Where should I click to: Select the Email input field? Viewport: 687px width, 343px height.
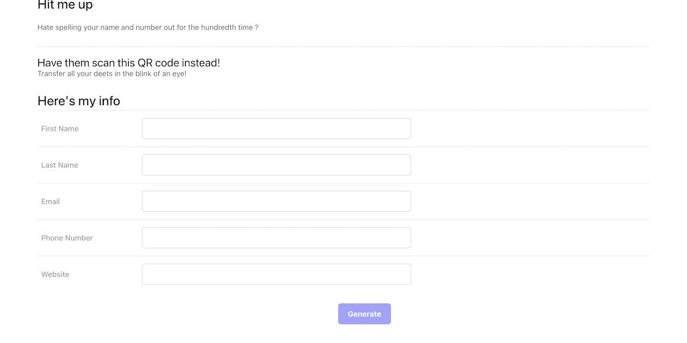point(276,201)
